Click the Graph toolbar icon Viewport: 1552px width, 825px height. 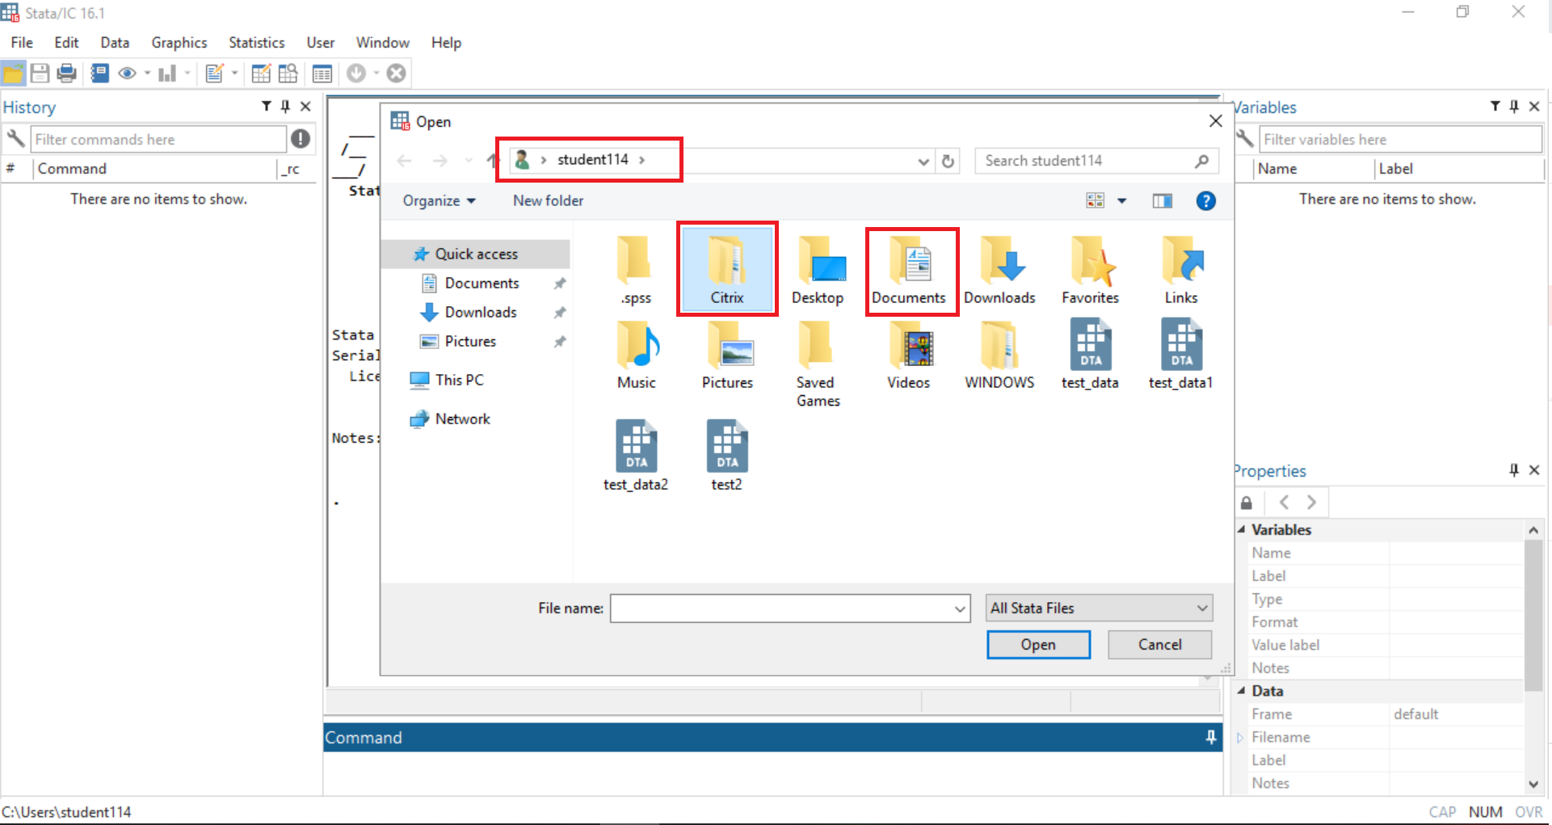point(166,74)
